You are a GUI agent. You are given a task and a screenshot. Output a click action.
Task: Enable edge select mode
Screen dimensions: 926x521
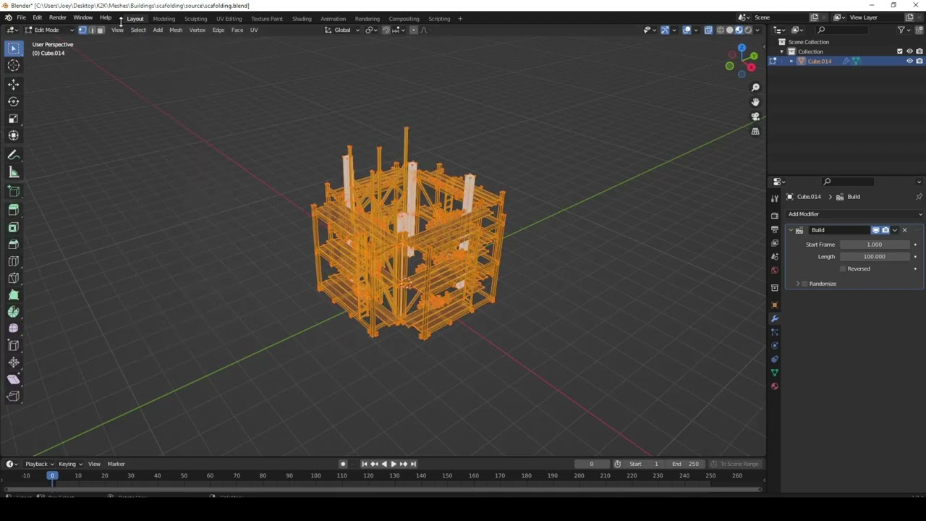coord(91,30)
